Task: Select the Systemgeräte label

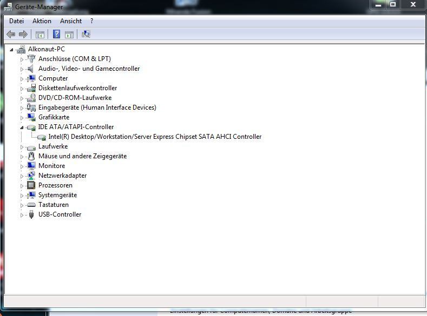Action: (x=58, y=195)
